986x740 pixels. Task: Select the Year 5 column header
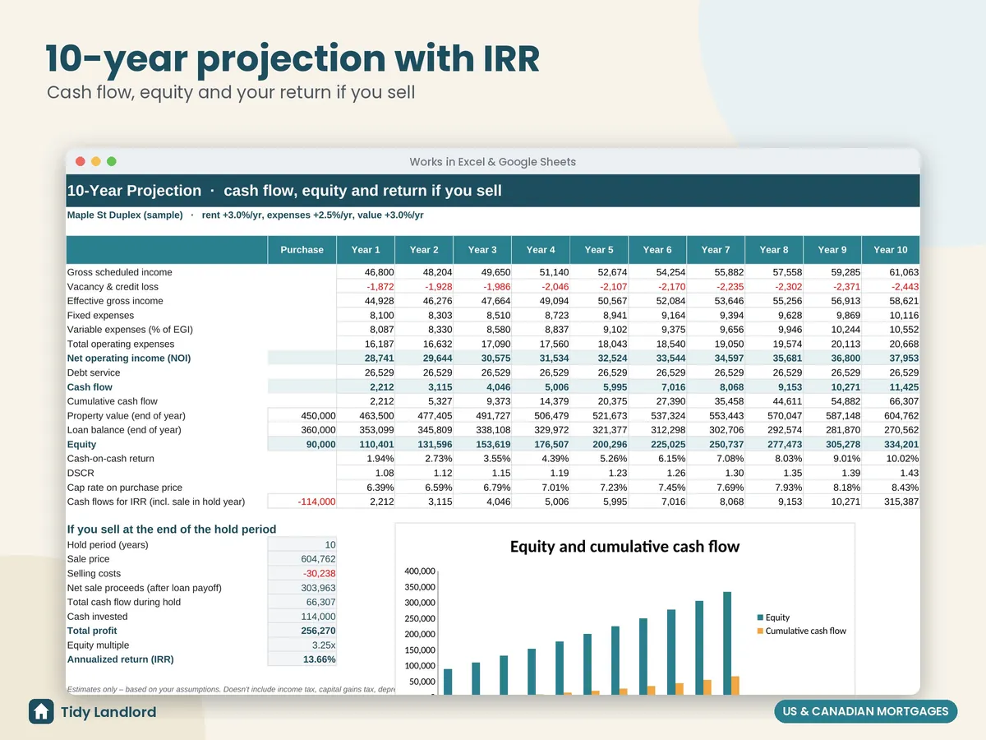599,250
